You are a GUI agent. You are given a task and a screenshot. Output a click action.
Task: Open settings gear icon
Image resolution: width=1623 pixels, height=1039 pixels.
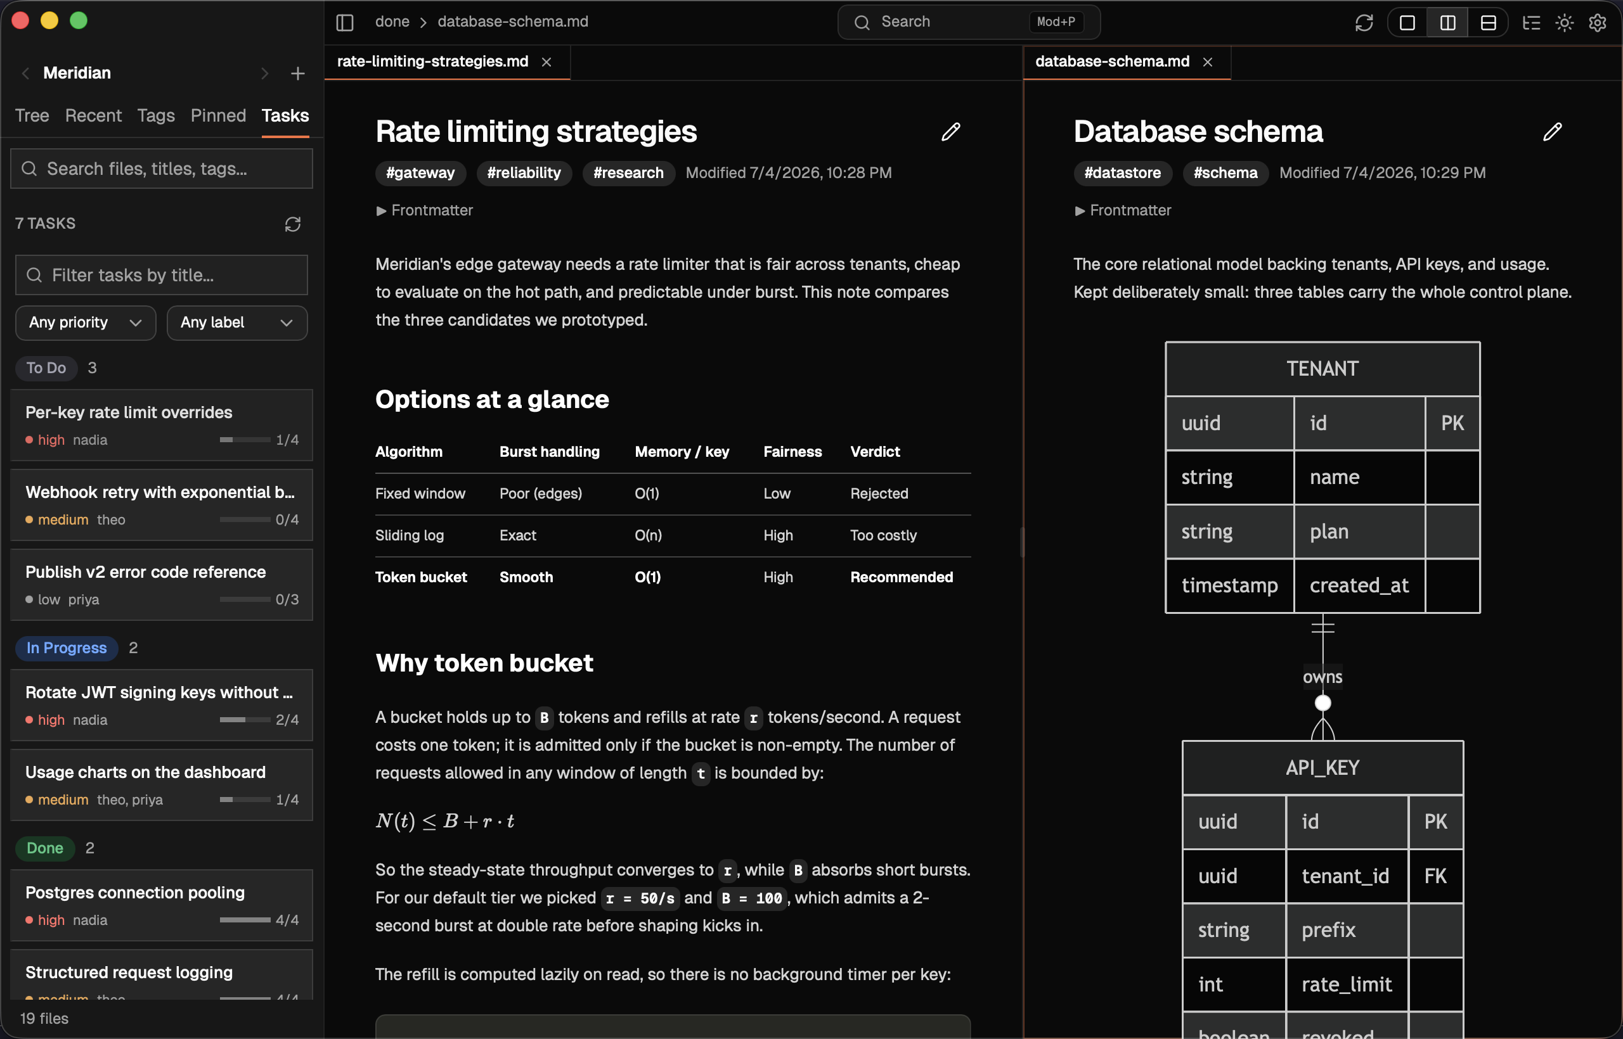1598,22
